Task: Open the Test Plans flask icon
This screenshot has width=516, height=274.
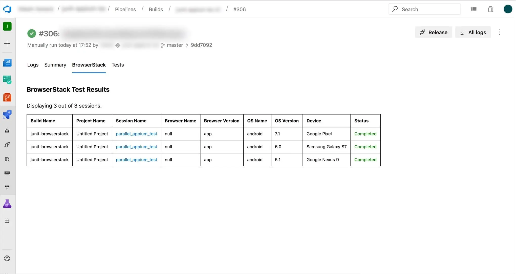Action: pyautogui.click(x=7, y=204)
